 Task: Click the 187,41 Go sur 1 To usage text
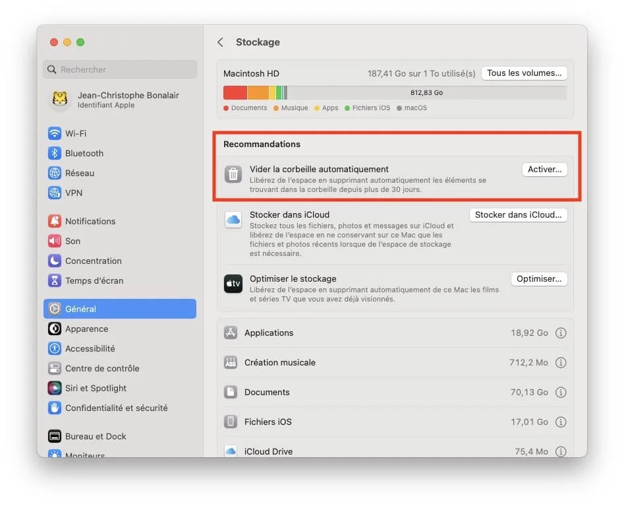pos(421,74)
